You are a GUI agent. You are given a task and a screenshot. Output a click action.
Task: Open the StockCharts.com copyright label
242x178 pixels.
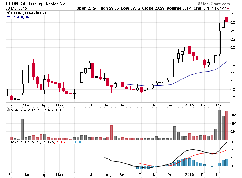pos(214,4)
